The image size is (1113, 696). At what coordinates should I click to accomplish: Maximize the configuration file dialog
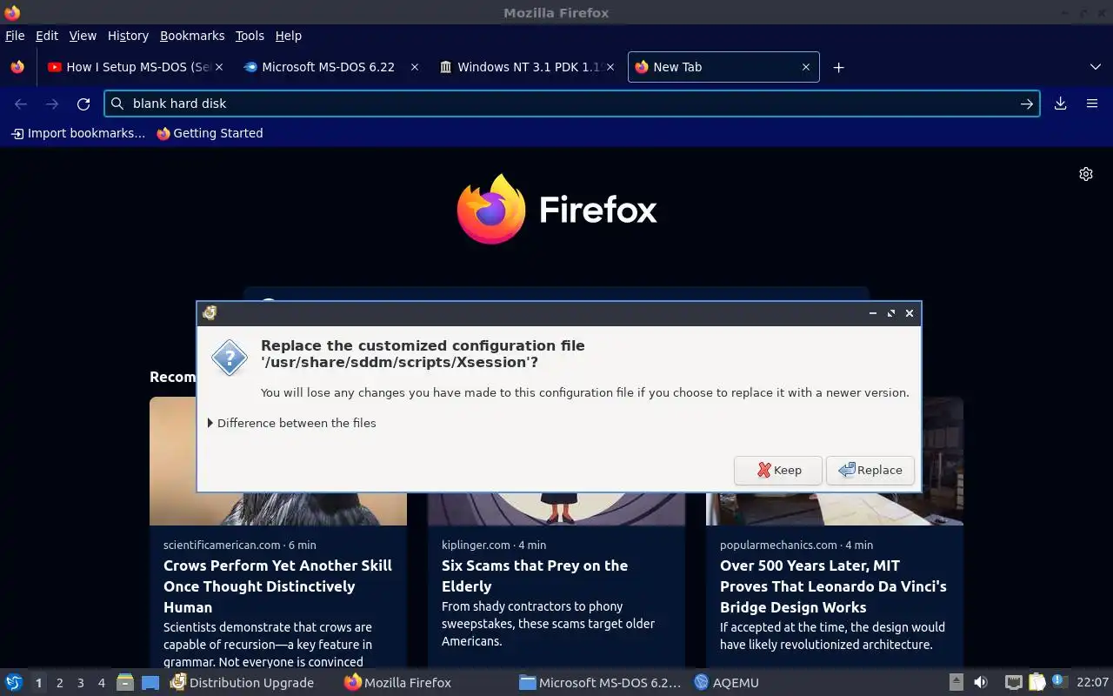[891, 313]
